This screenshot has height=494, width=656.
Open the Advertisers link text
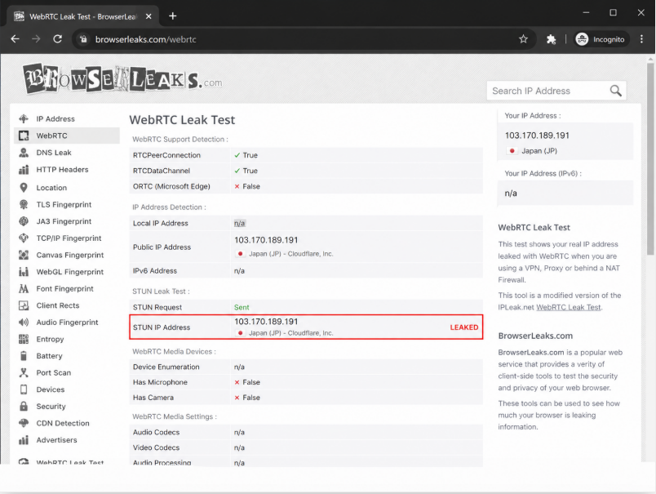56,440
